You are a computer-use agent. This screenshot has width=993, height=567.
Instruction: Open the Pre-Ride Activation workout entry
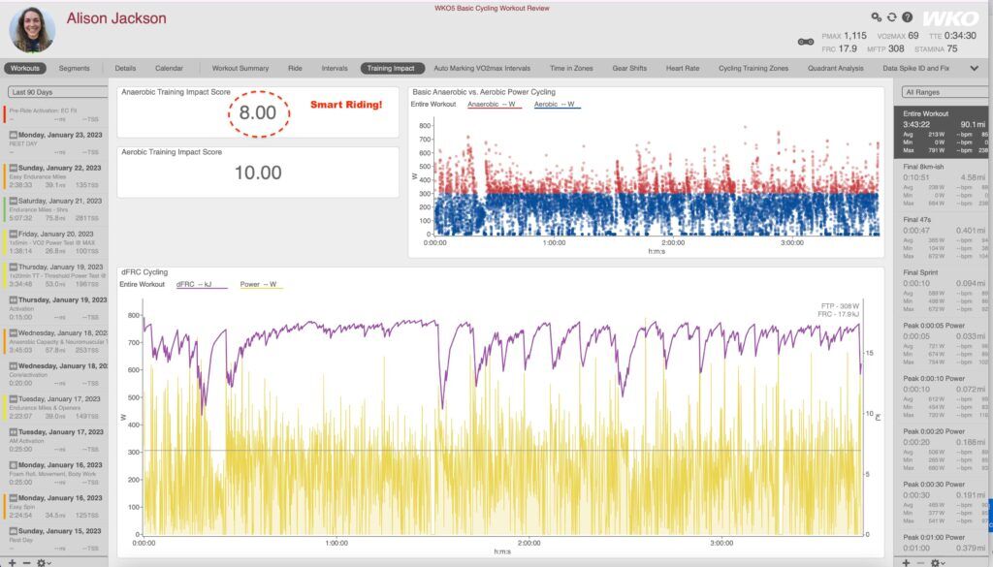(55, 114)
